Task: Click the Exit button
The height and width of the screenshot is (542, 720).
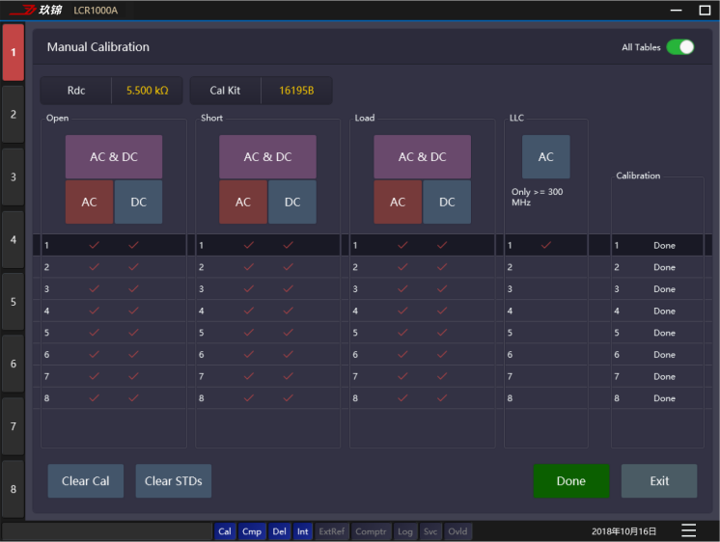Action: tap(659, 481)
